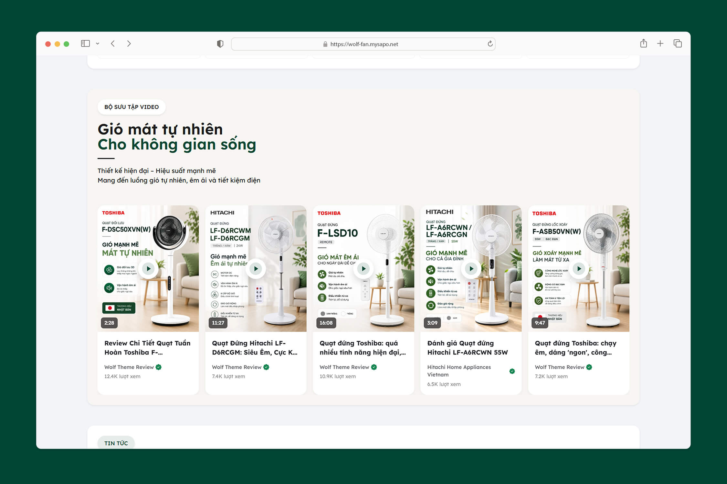Open 'Quạt đứng Toshiba: chạy êm, dáng ngon' title
Viewport: 727px width, 484px height.
coord(575,348)
